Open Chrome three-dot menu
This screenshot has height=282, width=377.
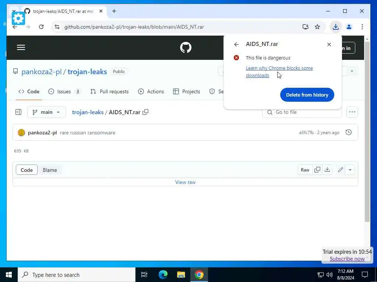point(362,27)
